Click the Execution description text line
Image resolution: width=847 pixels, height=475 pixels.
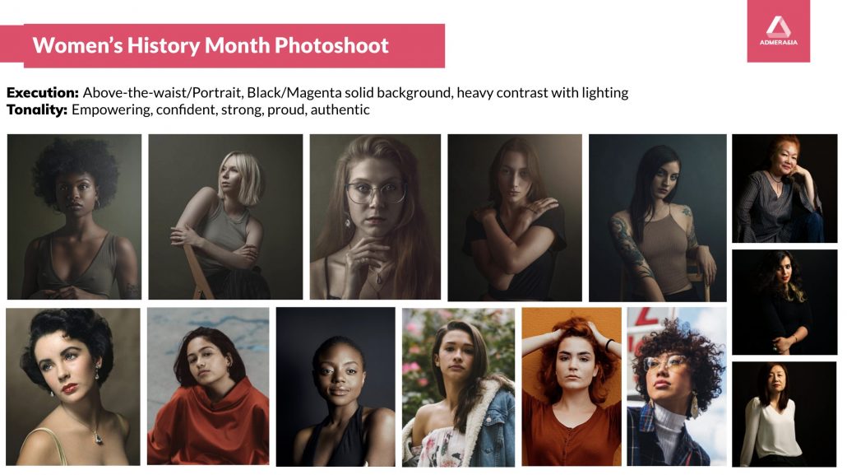pos(317,92)
